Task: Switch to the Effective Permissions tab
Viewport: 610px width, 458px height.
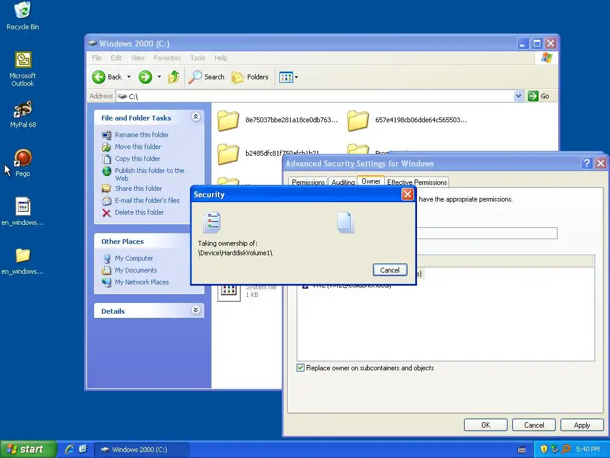Action: [x=416, y=182]
